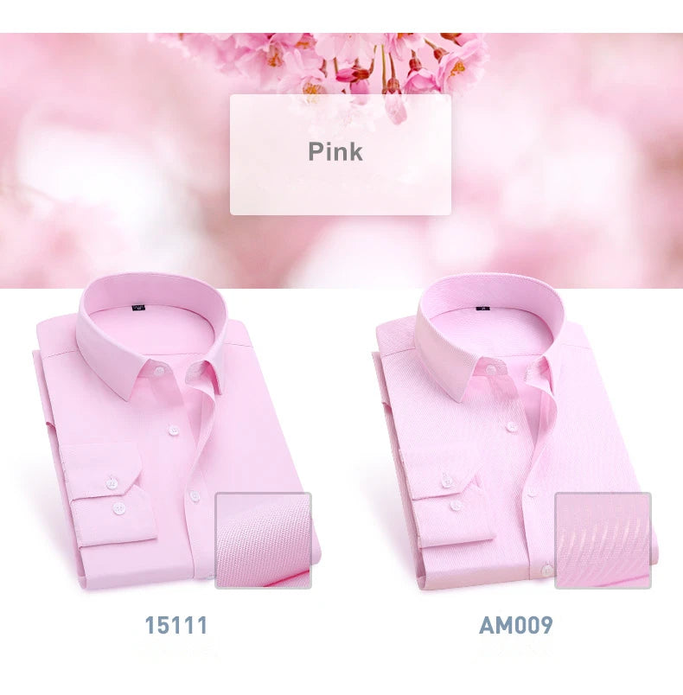Click the AM009 model number label
The image size is (683, 695).
(516, 625)
